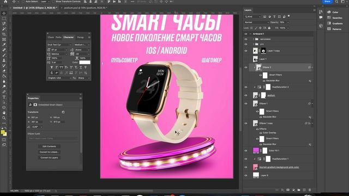Click the Layer 1 thumbnail
This screenshot has width=349, height=196.
[x=255, y=59]
